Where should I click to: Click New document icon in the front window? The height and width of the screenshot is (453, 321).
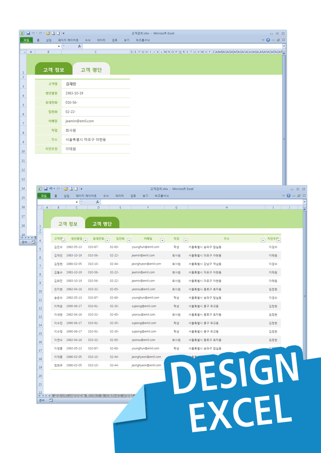pyautogui.click(x=76, y=189)
